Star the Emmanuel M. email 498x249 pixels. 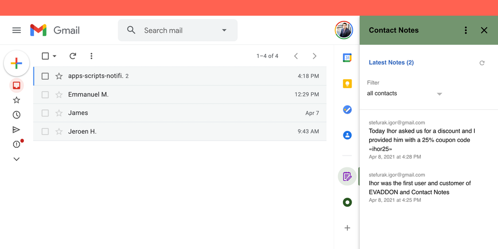59,94
